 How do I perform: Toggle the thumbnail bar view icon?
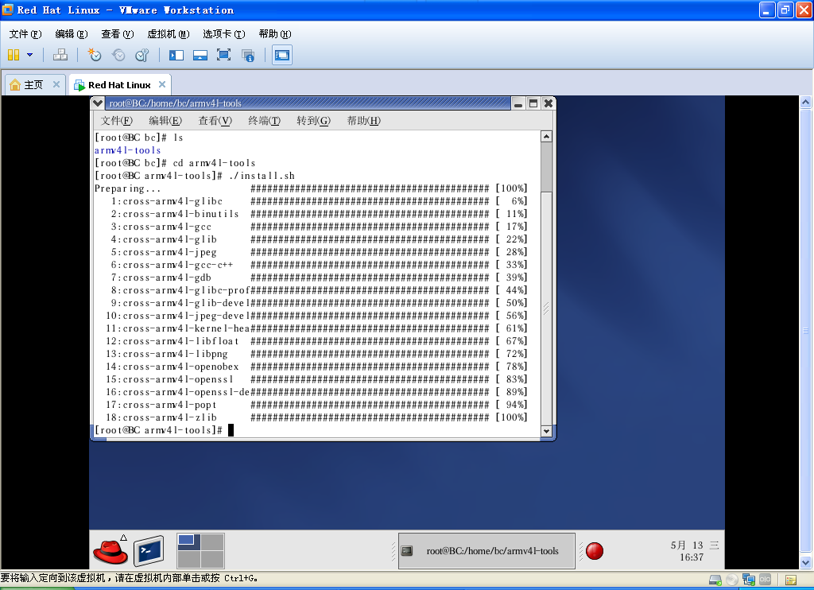point(200,55)
